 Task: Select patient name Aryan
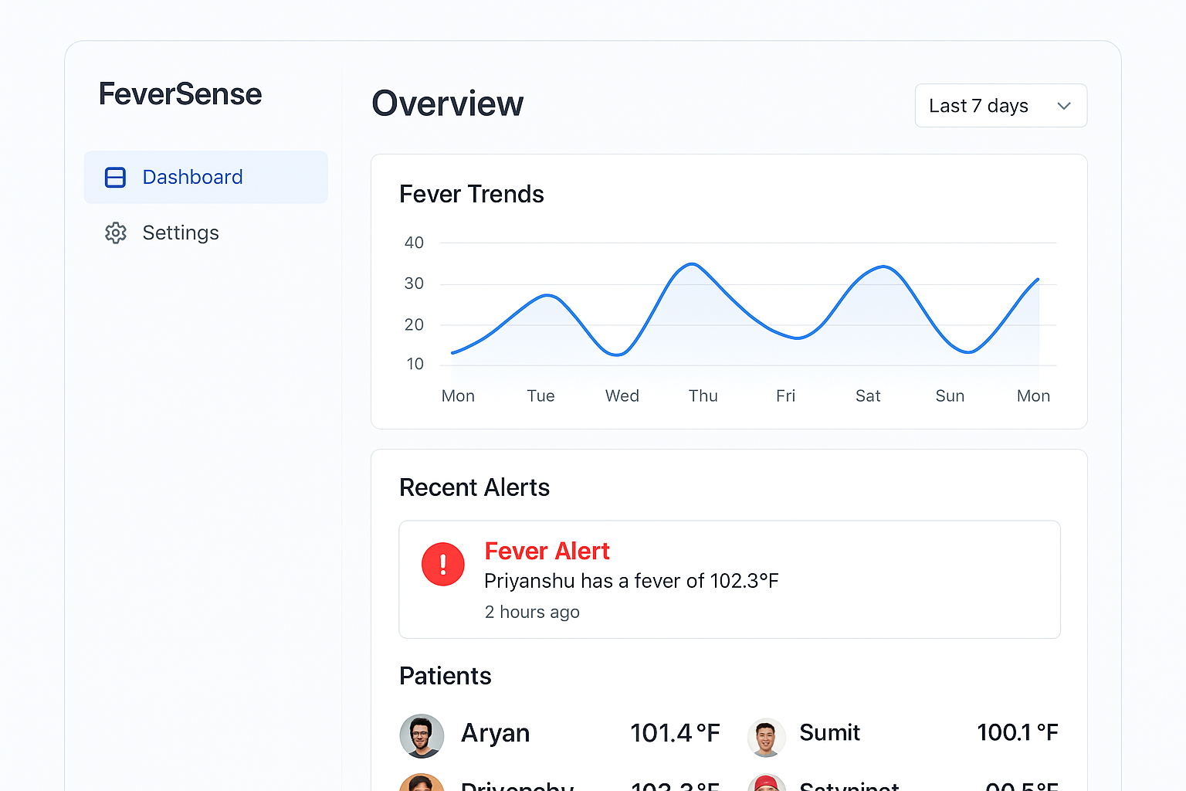[495, 733]
